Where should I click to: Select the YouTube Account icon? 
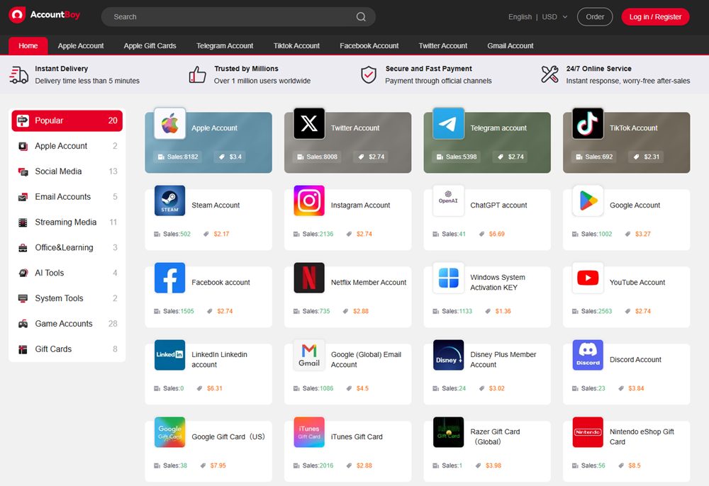588,278
